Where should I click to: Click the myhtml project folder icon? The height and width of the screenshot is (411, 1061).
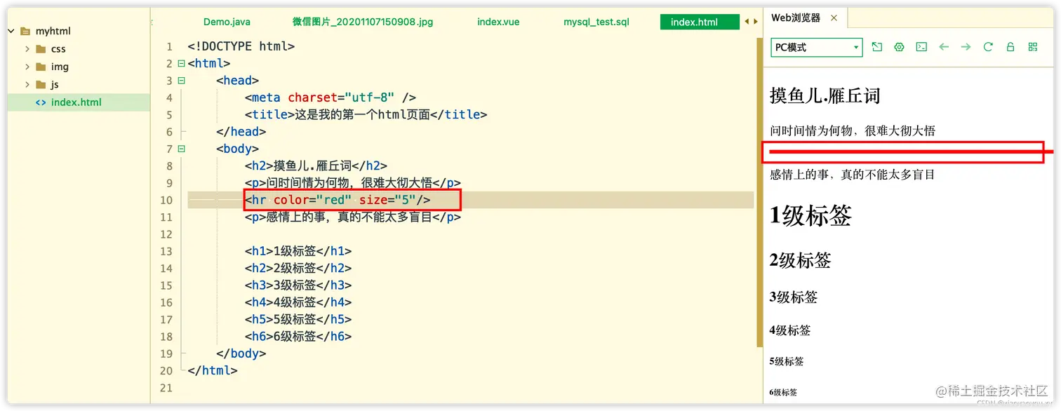(x=25, y=31)
